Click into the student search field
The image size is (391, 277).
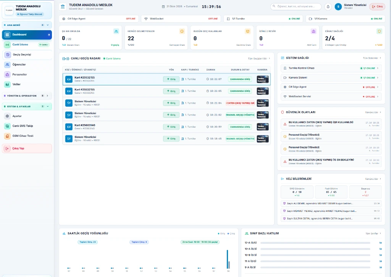(296, 6)
